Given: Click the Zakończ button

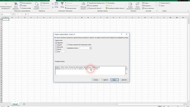Looking at the screenshot, I should (124, 80).
